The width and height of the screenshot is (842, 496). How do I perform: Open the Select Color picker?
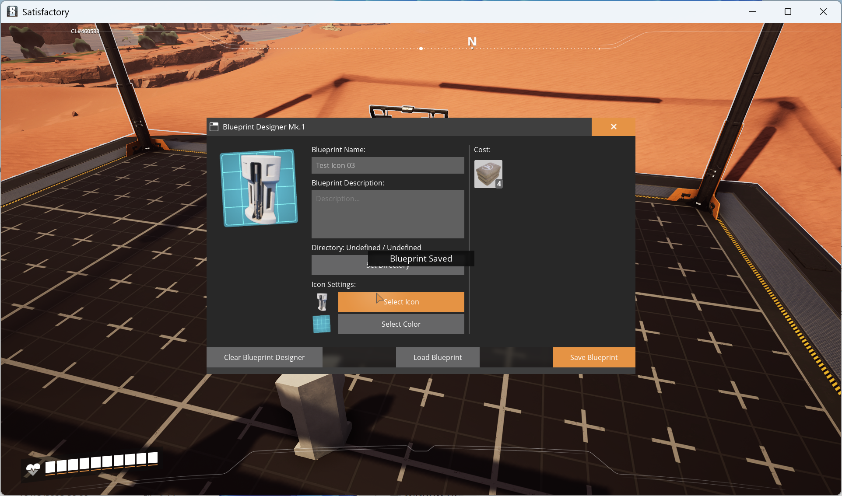pyautogui.click(x=401, y=324)
